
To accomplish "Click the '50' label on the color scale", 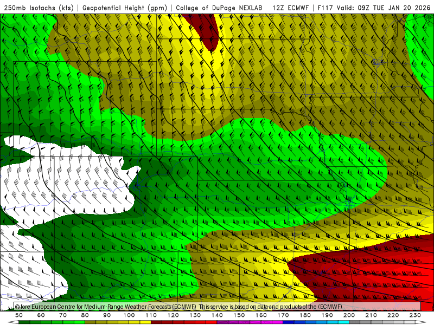I will pyautogui.click(x=19, y=315).
